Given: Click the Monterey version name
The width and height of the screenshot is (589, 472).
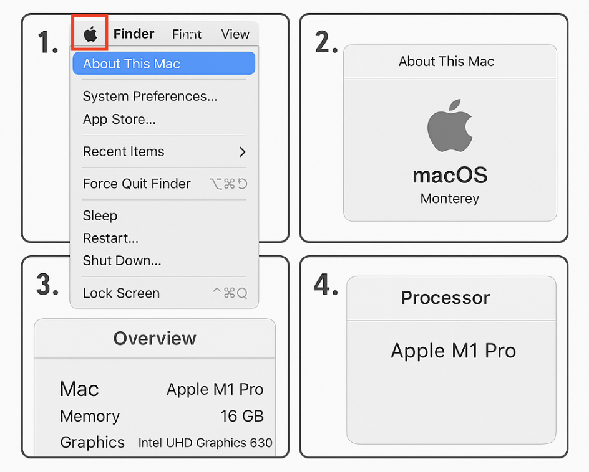Looking at the screenshot, I should 450,199.
